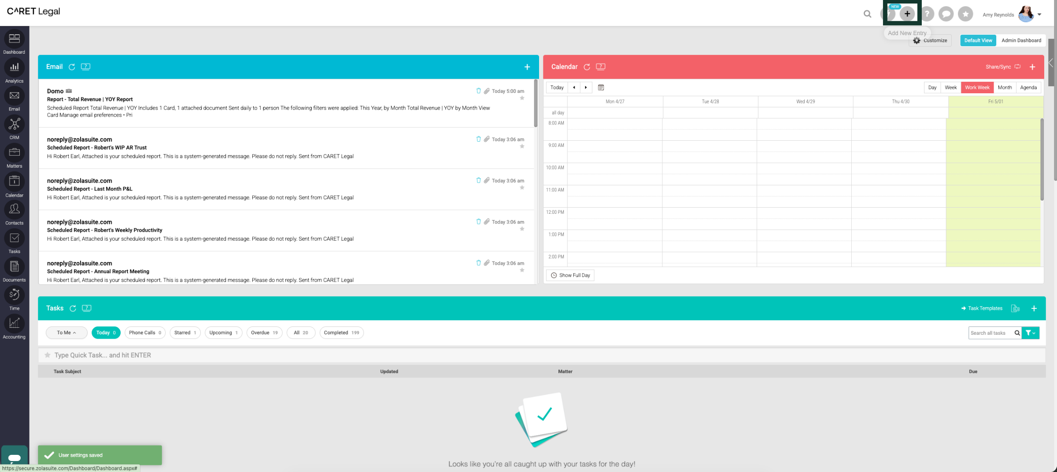The width and height of the screenshot is (1057, 472).
Task: Go to previous calendar week
Action: click(x=574, y=88)
